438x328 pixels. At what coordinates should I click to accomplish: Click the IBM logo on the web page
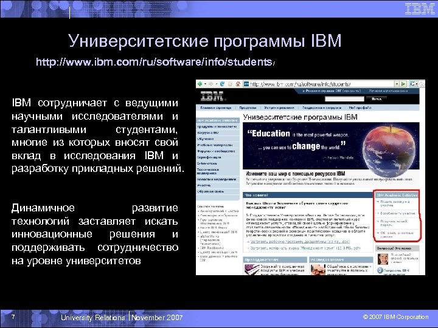[x=212, y=96]
